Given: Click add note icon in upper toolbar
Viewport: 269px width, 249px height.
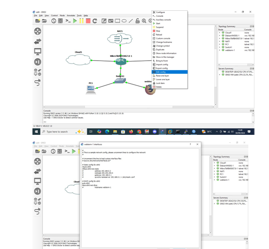Looking at the screenshot, I should click(x=104, y=21).
